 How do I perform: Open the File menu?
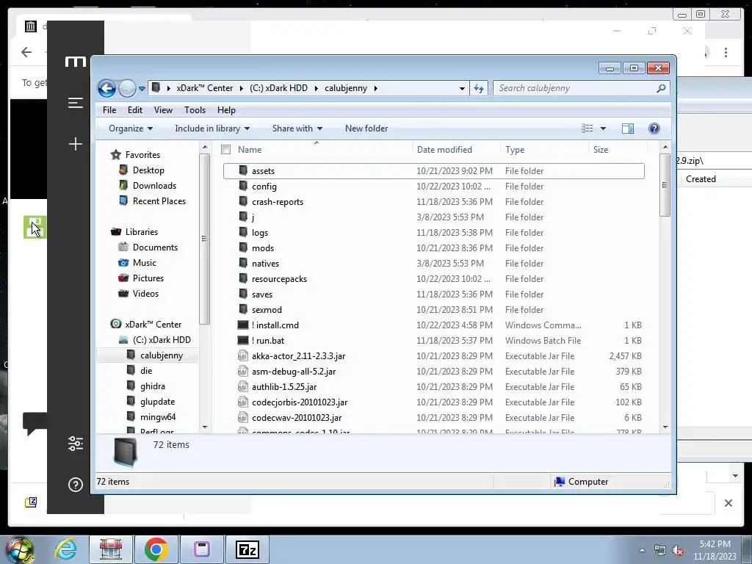109,110
